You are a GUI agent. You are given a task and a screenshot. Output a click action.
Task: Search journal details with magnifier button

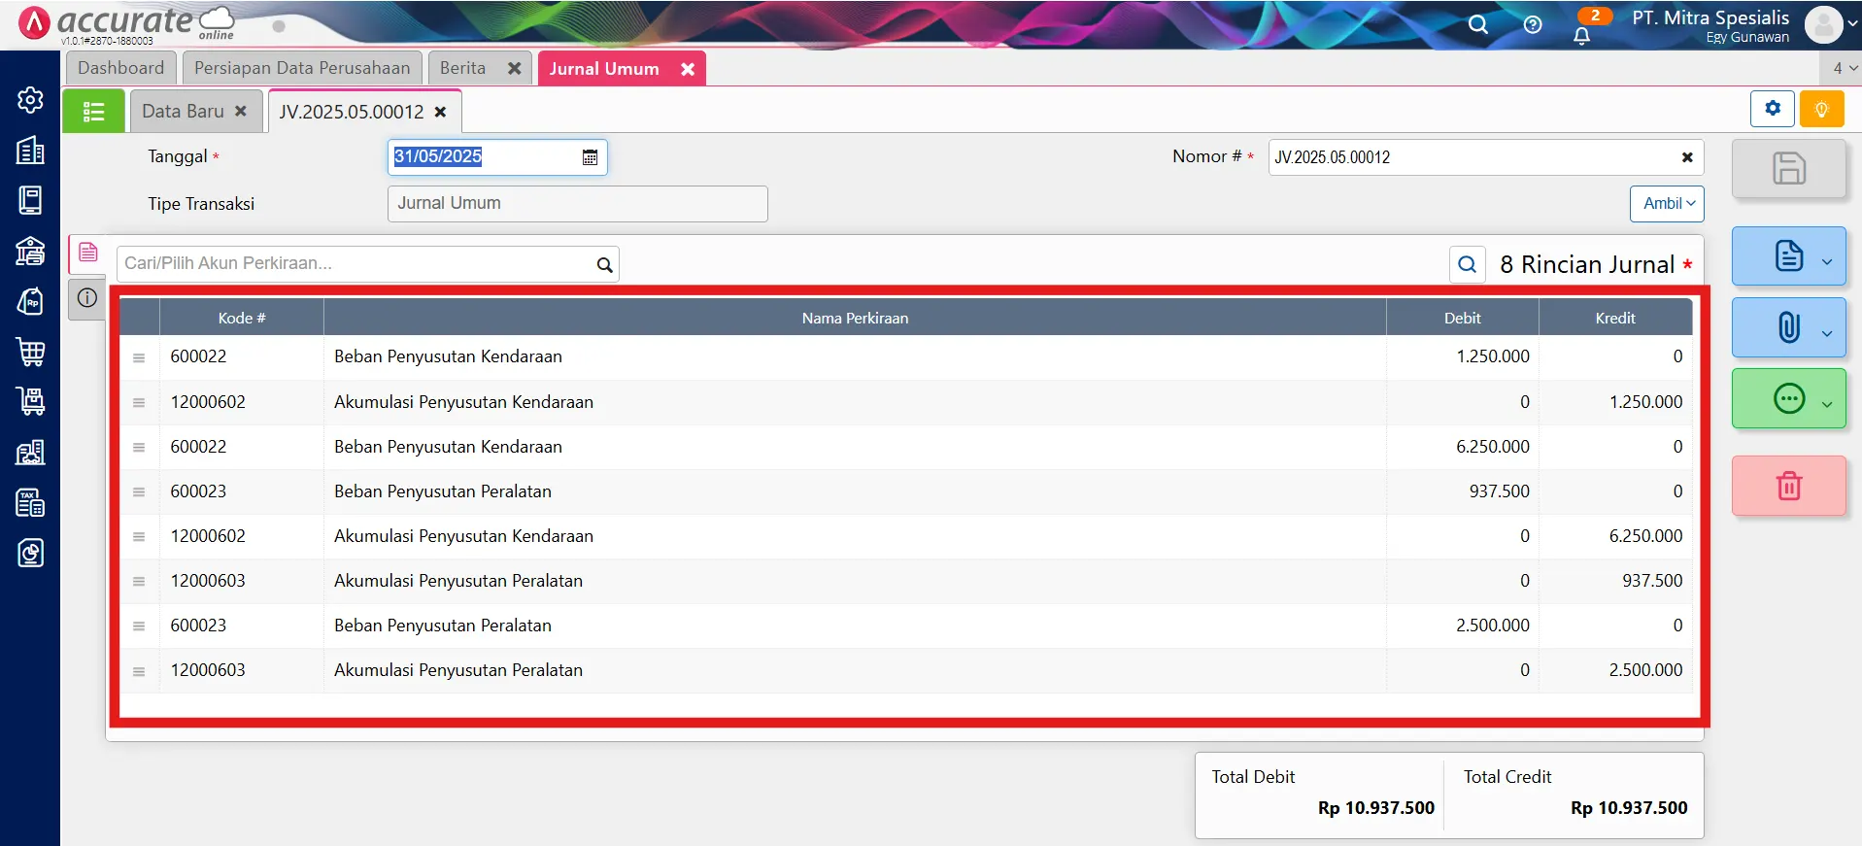(x=1467, y=264)
